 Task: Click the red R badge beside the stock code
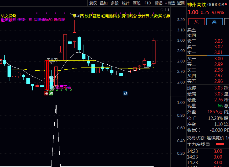click(226, 4)
